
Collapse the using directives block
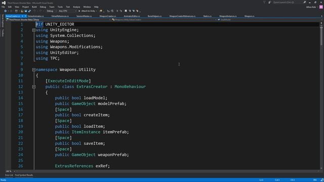pos(34,30)
